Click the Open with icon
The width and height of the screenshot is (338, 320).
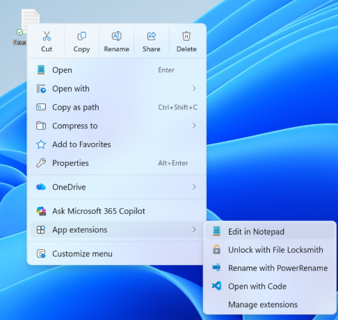click(x=41, y=88)
